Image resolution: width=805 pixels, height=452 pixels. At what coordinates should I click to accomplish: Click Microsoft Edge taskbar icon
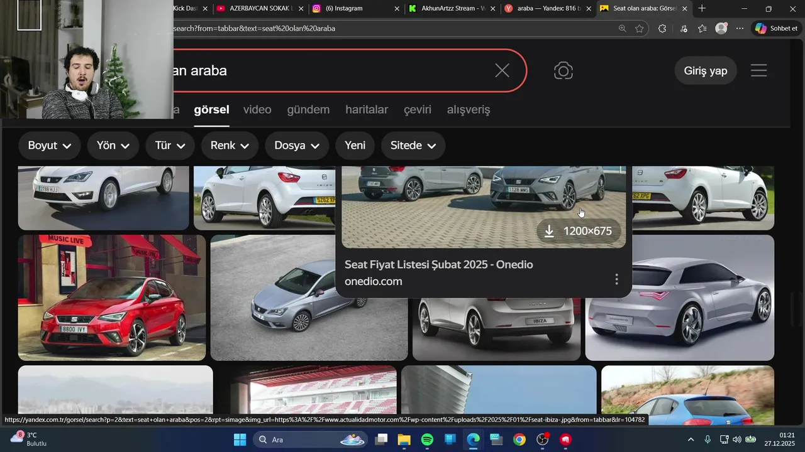[473, 439]
